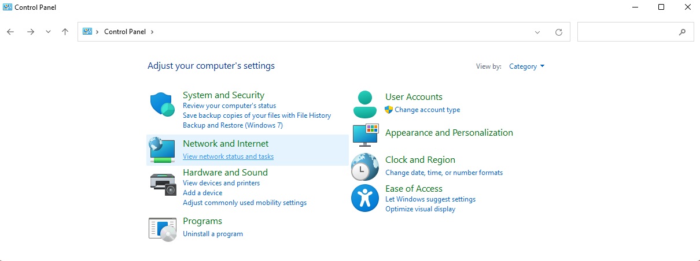Open the recent locations dropdown arrow
This screenshot has width=700, height=261.
pos(48,32)
